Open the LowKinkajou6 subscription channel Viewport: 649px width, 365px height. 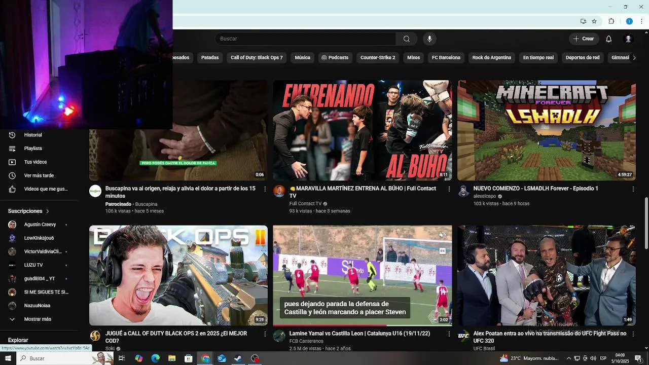tap(39, 238)
